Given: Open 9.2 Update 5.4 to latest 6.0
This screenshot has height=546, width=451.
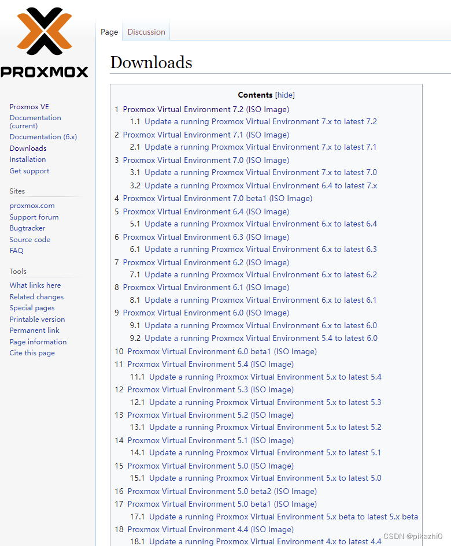Looking at the screenshot, I should [261, 339].
